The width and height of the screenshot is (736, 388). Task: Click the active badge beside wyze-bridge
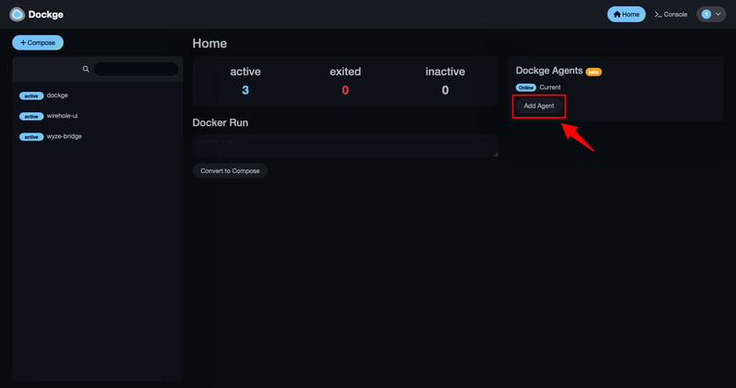pyautogui.click(x=31, y=137)
